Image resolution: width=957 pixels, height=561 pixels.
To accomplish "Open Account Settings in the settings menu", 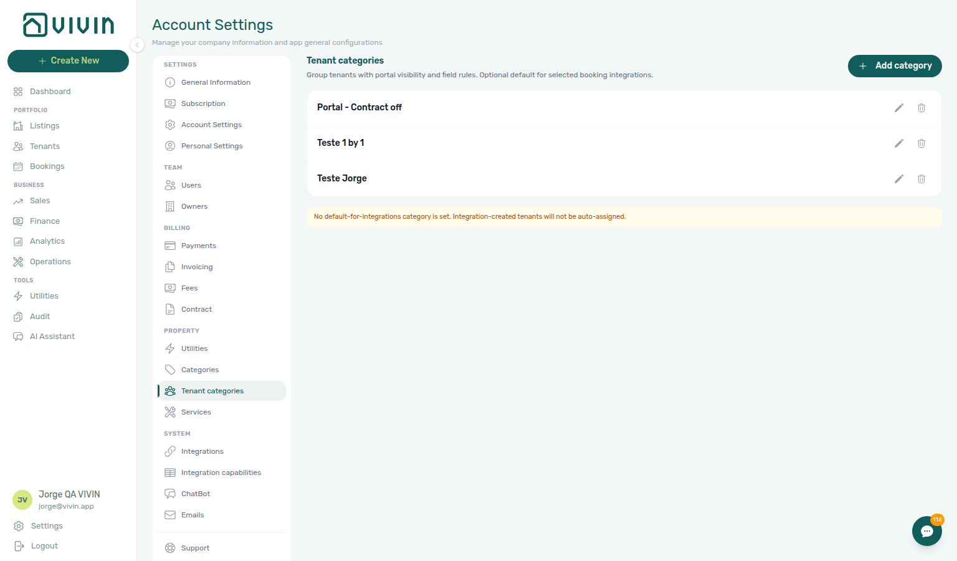I will point(222,125).
